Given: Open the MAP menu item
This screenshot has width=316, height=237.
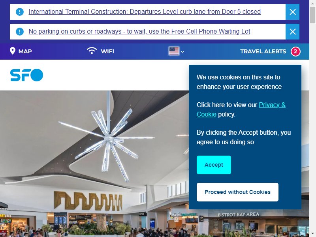Looking at the screenshot, I should click(x=21, y=51).
